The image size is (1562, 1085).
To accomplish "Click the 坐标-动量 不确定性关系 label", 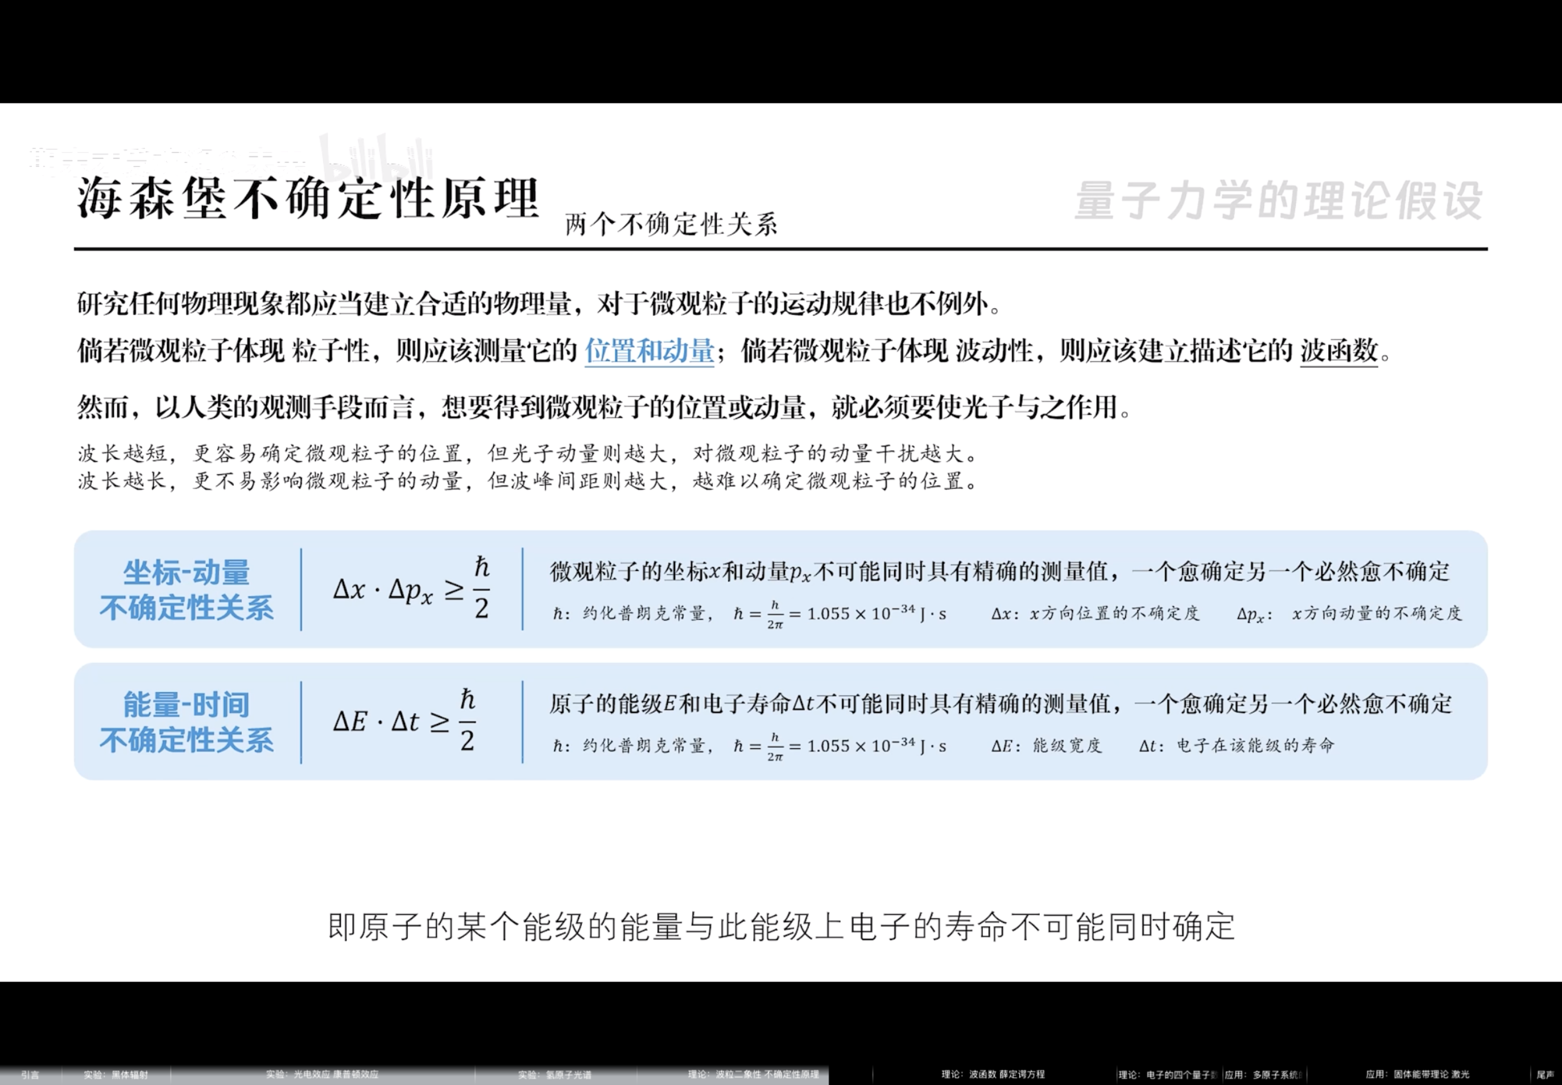I will coord(187,590).
